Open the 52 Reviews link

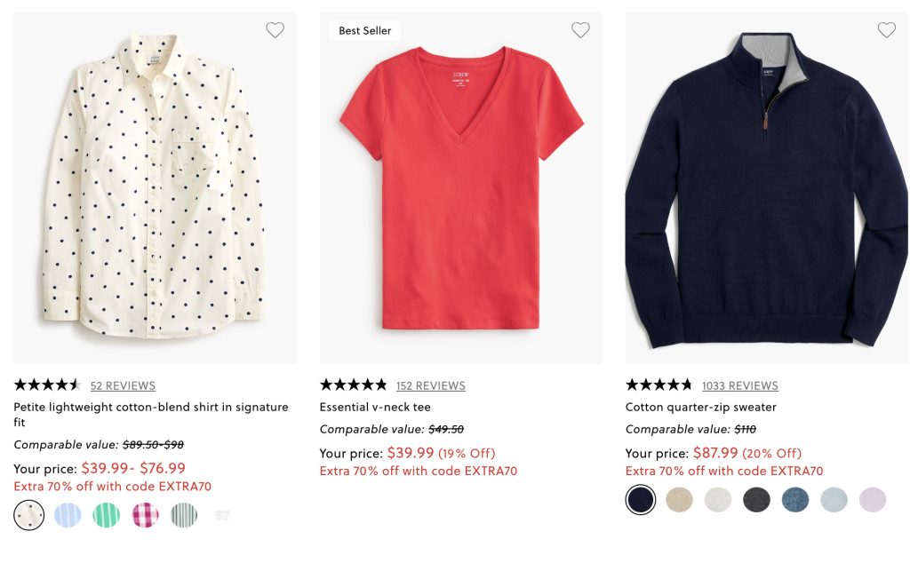(123, 385)
